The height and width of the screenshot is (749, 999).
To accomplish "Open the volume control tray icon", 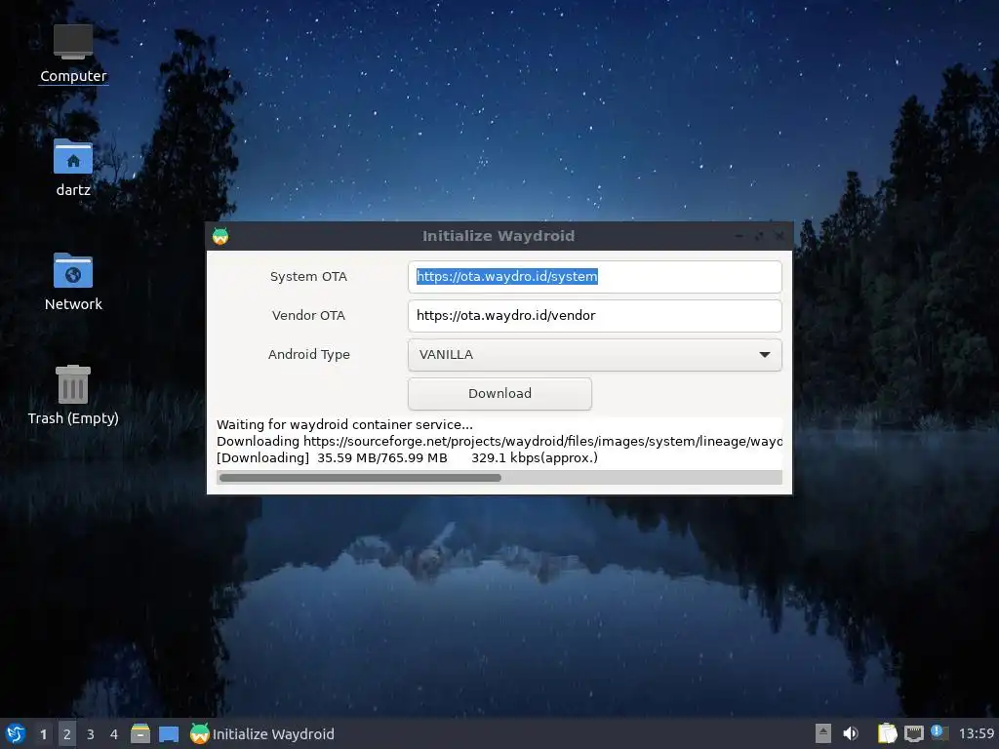I will pos(851,733).
